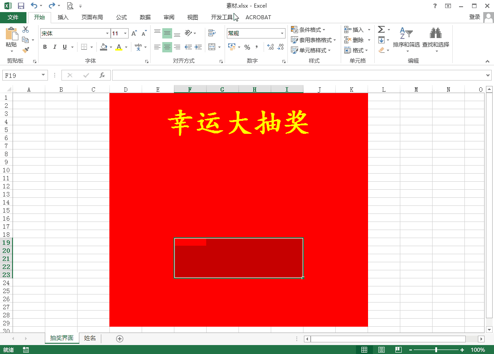
Task: Toggle Bold formatting
Action: tap(45, 47)
